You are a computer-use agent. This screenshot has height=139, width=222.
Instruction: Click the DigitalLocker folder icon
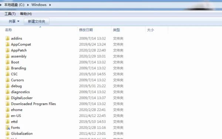point(7,98)
